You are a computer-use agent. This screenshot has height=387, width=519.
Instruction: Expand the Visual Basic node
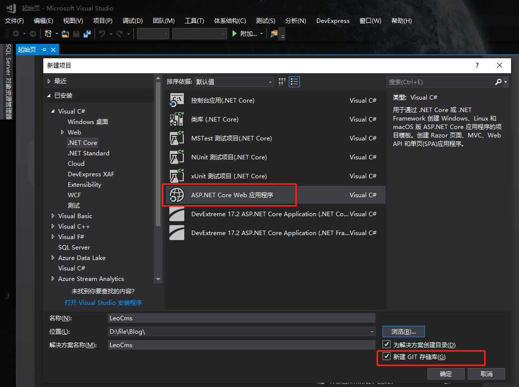click(x=53, y=216)
